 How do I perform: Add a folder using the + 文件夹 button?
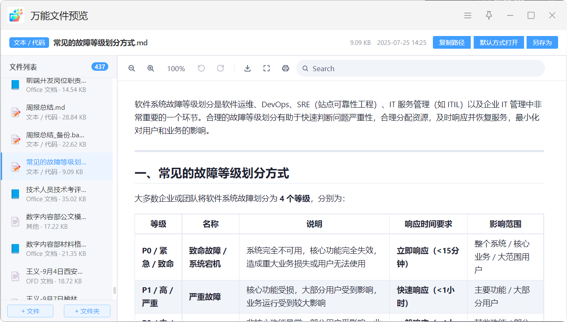point(87,311)
